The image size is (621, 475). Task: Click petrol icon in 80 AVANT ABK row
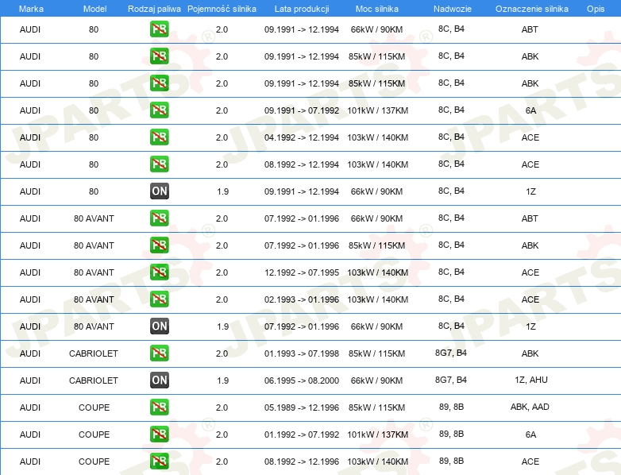(x=159, y=245)
